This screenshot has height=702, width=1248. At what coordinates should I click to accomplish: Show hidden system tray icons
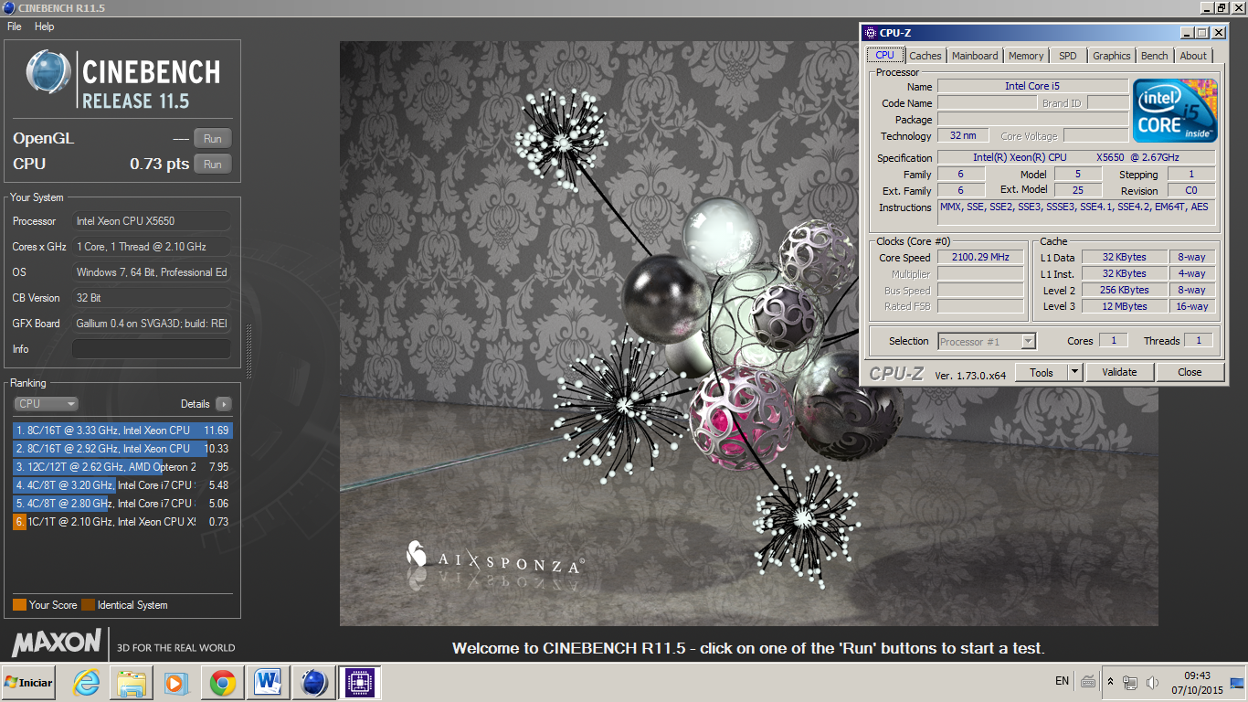(1111, 682)
